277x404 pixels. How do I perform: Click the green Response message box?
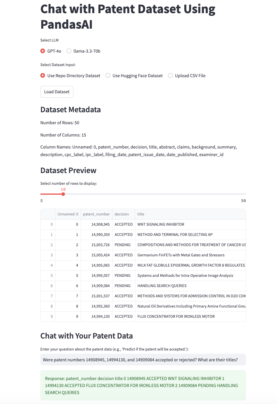[x=143, y=385]
